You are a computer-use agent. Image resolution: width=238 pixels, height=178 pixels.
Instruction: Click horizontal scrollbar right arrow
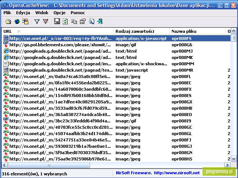pyautogui.click(x=227, y=165)
